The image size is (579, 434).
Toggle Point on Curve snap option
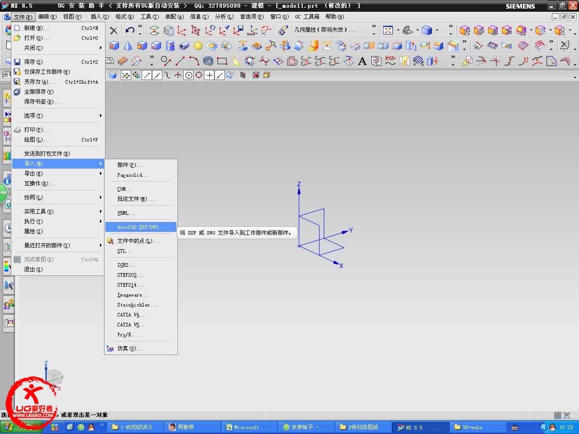219,75
